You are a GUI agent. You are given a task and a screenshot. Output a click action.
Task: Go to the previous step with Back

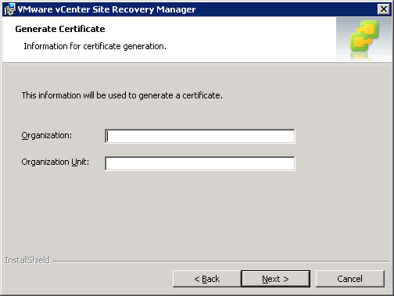point(207,279)
